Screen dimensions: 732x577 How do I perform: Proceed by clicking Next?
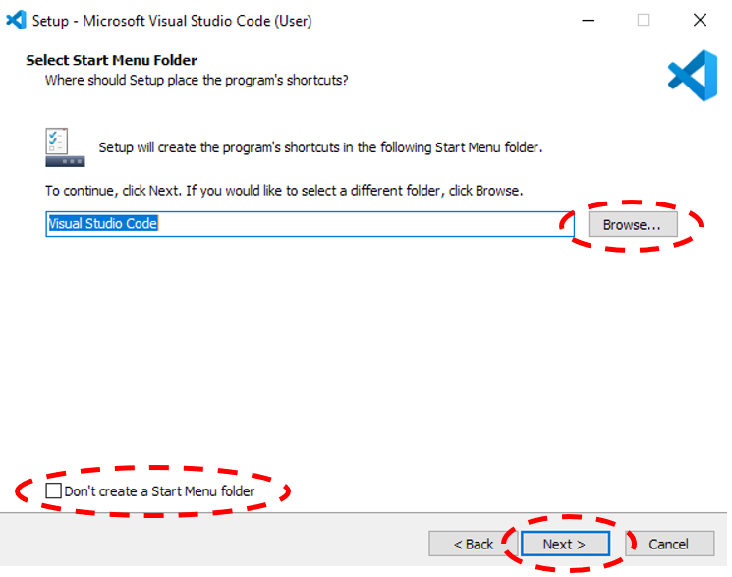pos(564,544)
